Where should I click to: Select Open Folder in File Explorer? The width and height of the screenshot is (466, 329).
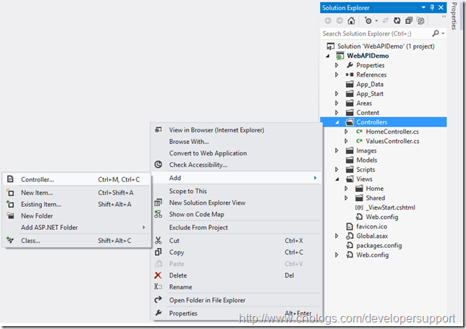pos(207,300)
